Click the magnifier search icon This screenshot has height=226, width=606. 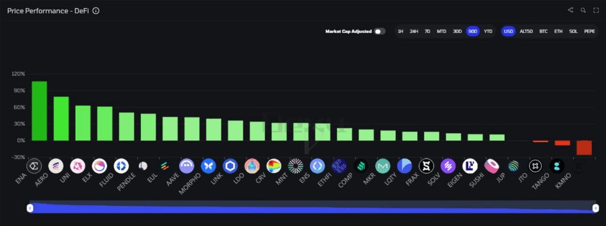point(583,11)
